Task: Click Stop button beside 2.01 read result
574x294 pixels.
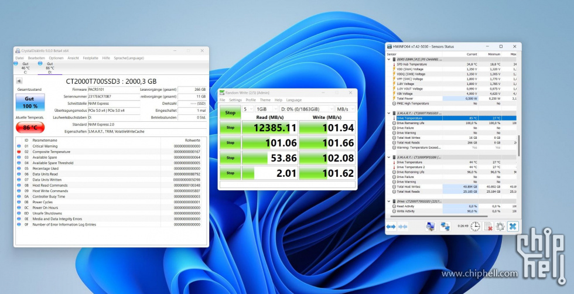Action: click(x=230, y=173)
